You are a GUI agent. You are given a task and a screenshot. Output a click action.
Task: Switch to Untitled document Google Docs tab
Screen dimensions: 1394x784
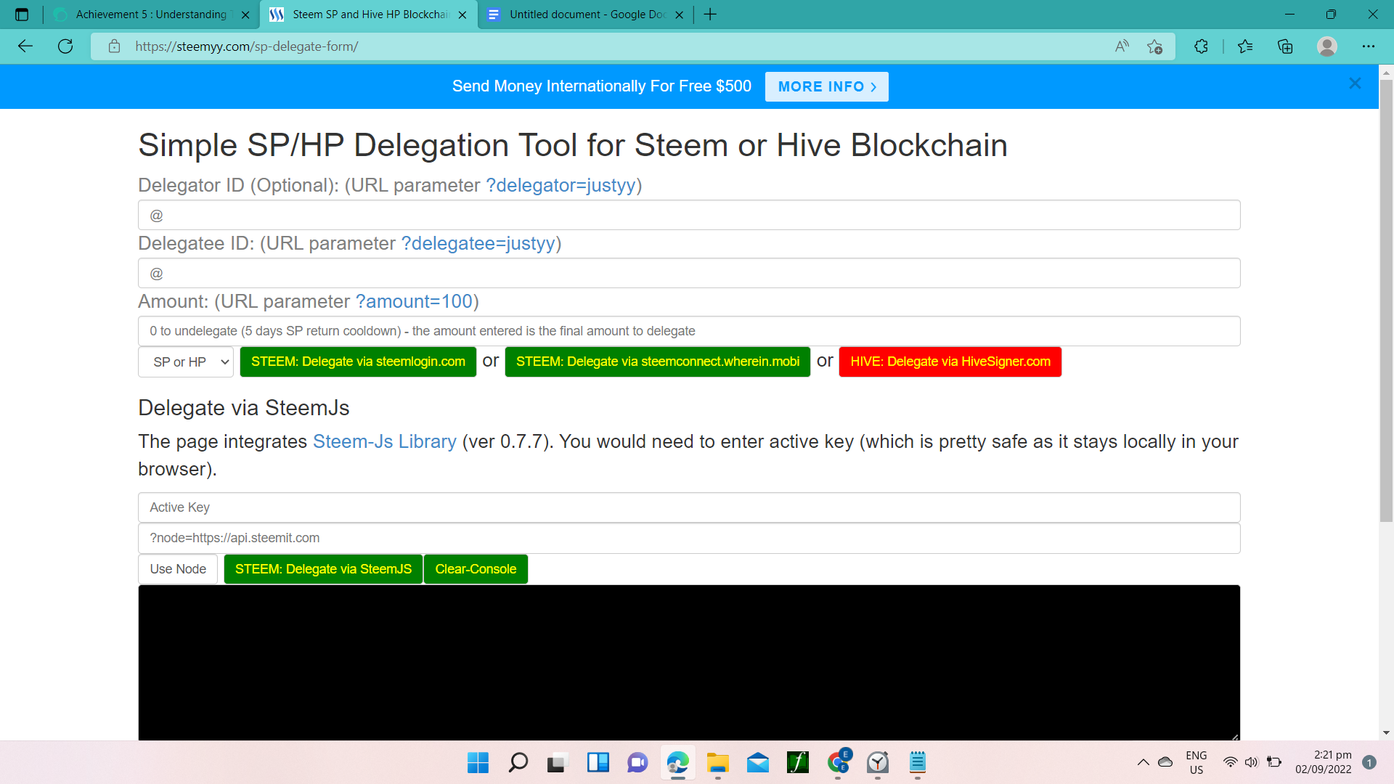click(587, 15)
